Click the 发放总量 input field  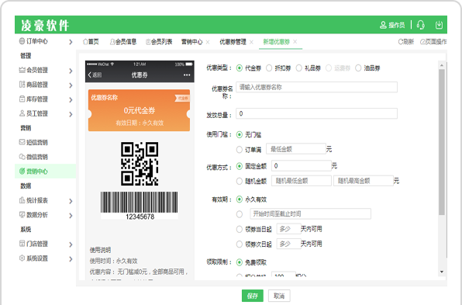tap(316, 113)
